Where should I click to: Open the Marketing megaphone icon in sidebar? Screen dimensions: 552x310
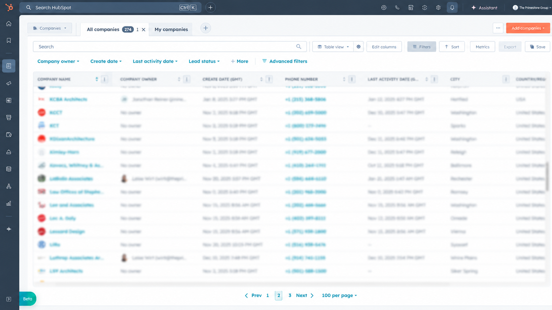(9, 83)
